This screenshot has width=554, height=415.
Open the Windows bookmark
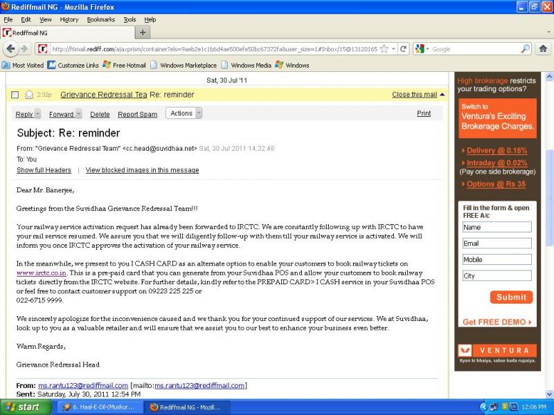pyautogui.click(x=292, y=65)
